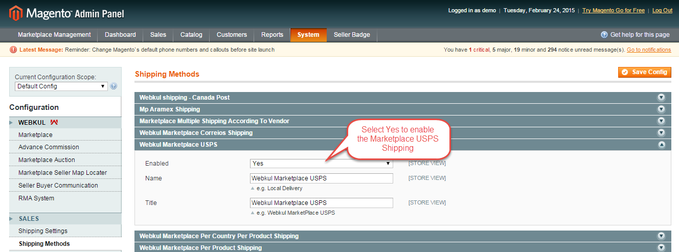Open Seller Buyer Communication settings
The width and height of the screenshot is (679, 252).
pos(65,186)
